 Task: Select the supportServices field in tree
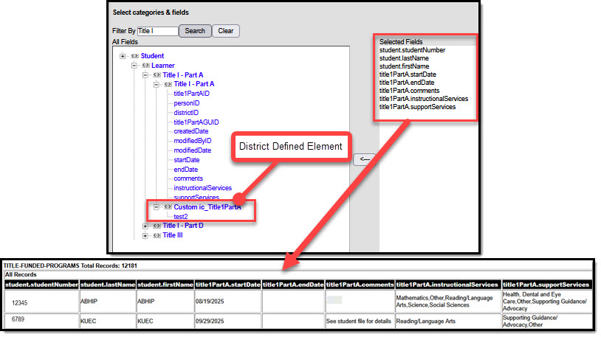[196, 197]
